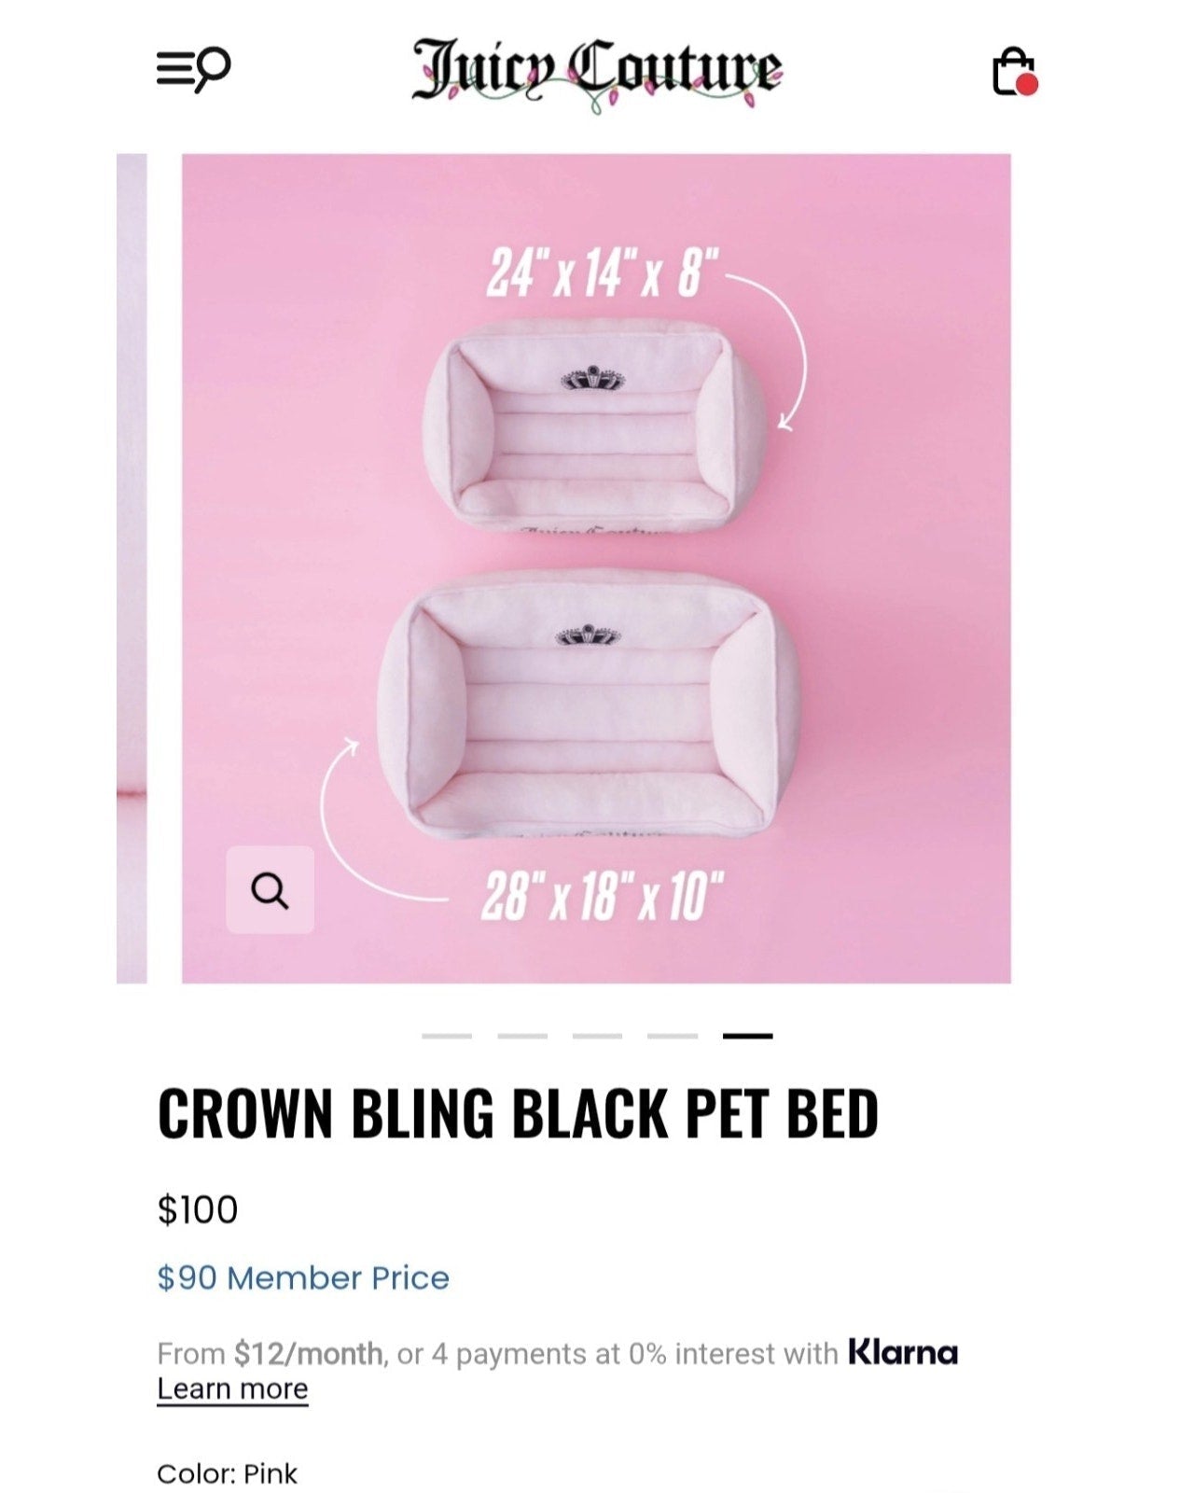The image size is (1194, 1493).
Task: Click the Crown Bling Black Pet Bed title
Action: click(518, 1113)
